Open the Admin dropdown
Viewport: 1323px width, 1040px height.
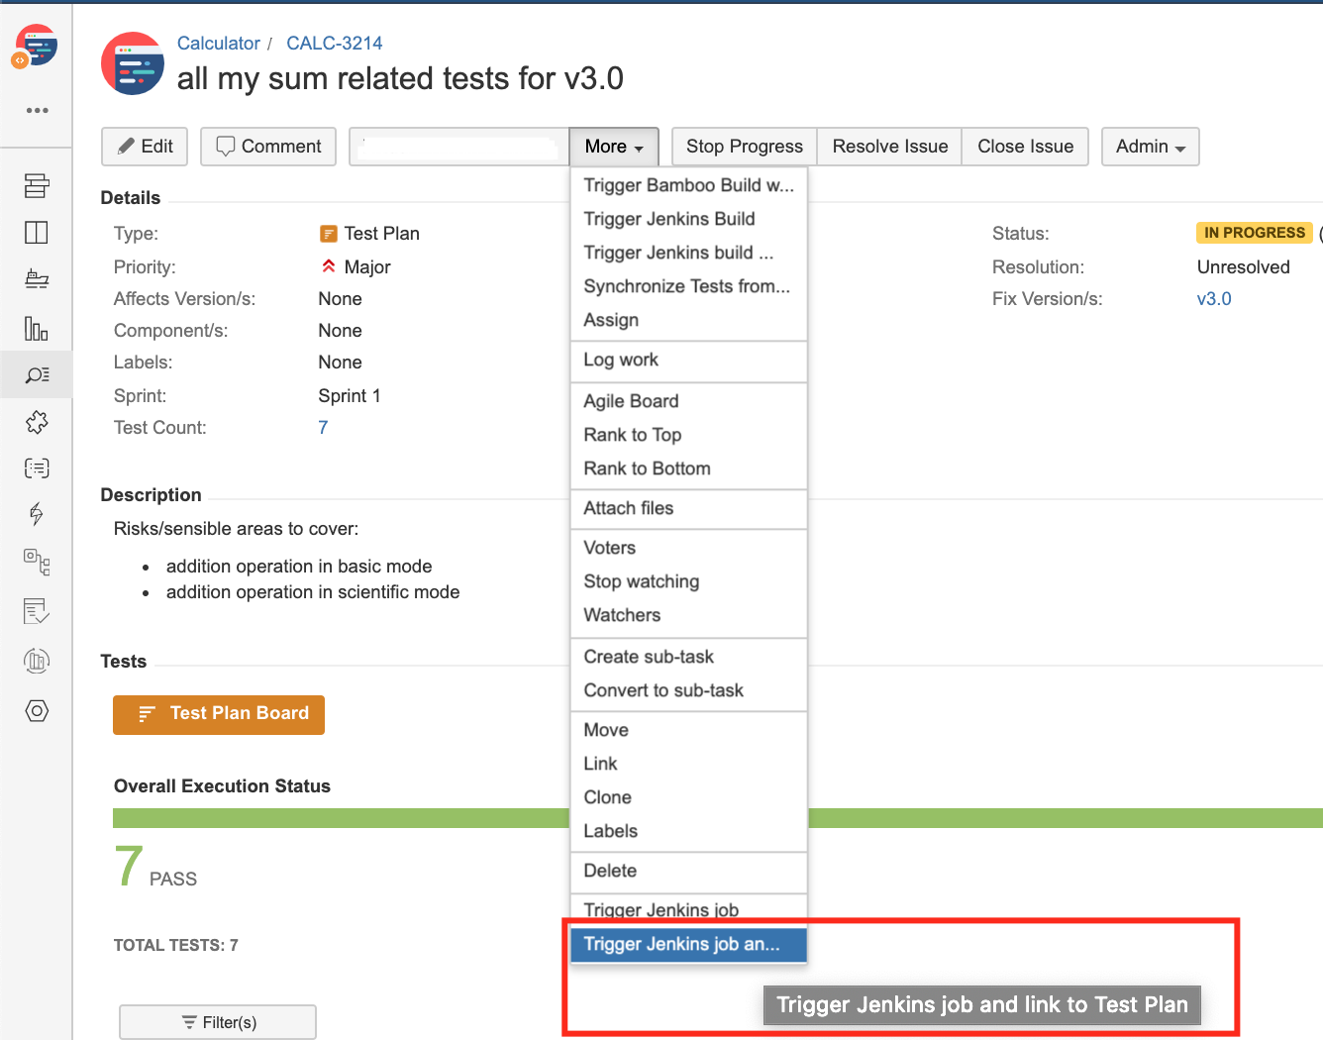[1151, 147]
